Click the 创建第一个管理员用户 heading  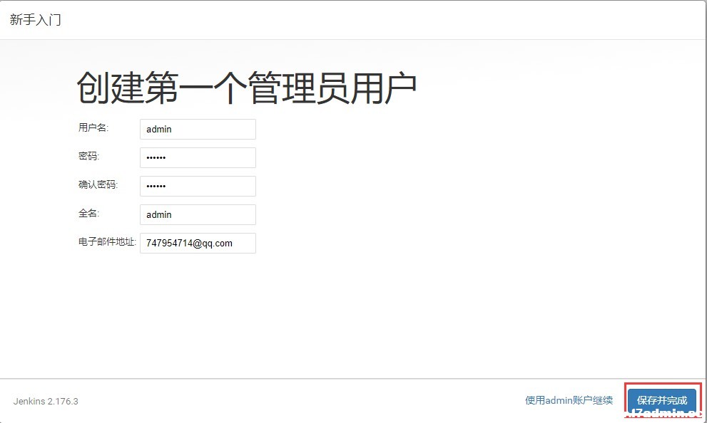(x=246, y=88)
